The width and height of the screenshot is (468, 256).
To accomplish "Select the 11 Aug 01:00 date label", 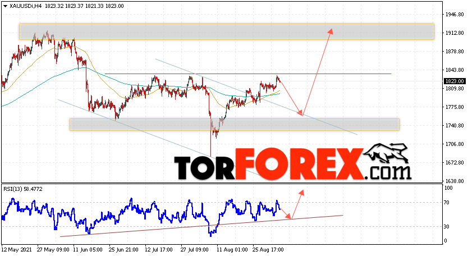I will pyautogui.click(x=232, y=249).
